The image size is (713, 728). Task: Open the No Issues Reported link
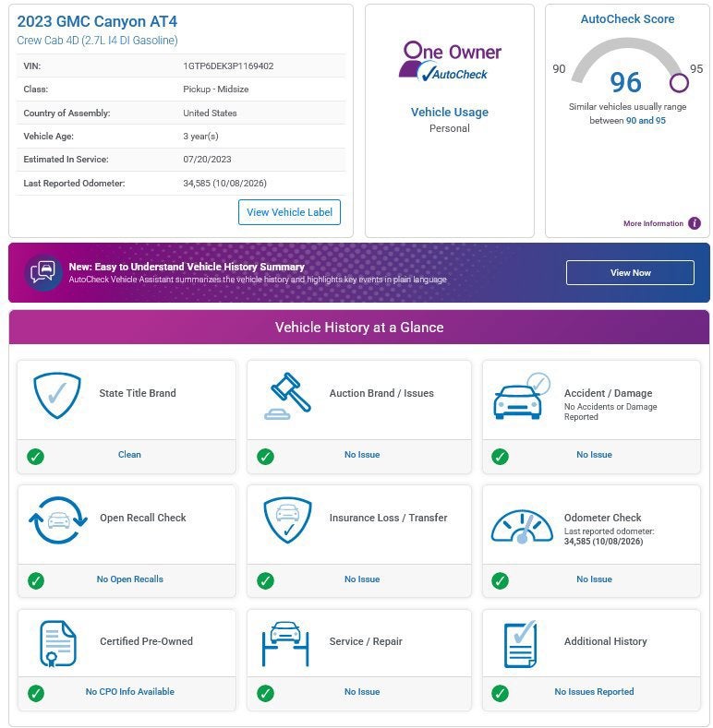tap(594, 691)
